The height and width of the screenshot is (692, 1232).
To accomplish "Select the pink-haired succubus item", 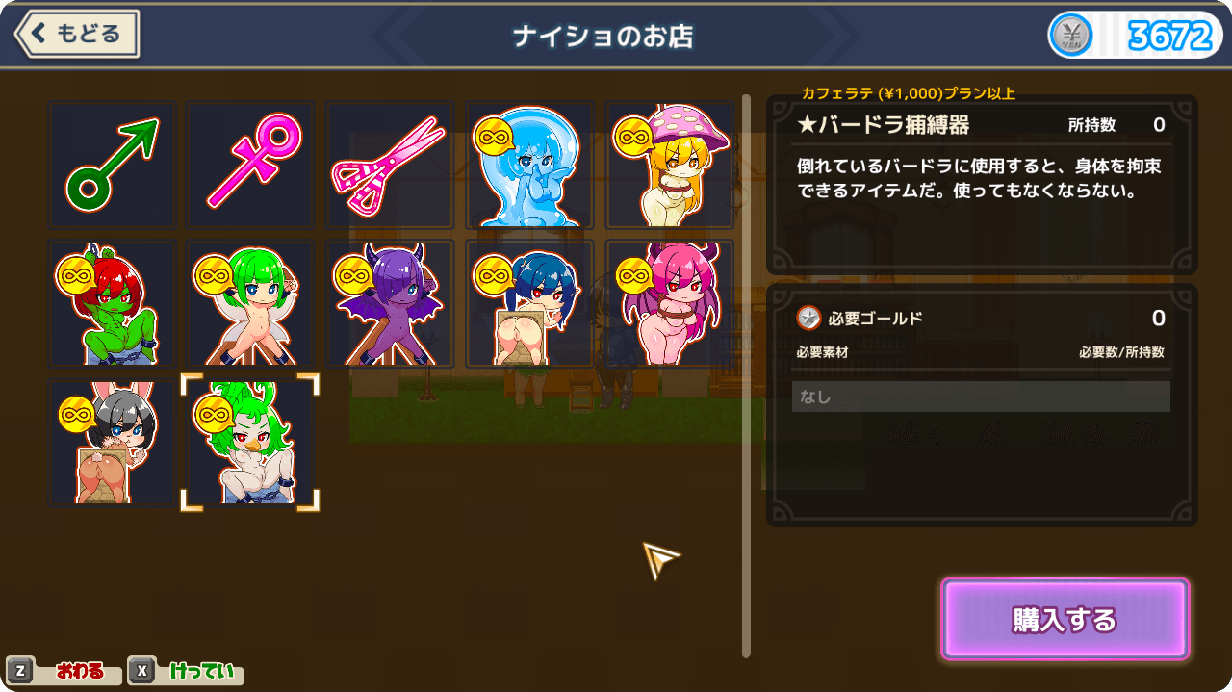I will click(x=669, y=304).
